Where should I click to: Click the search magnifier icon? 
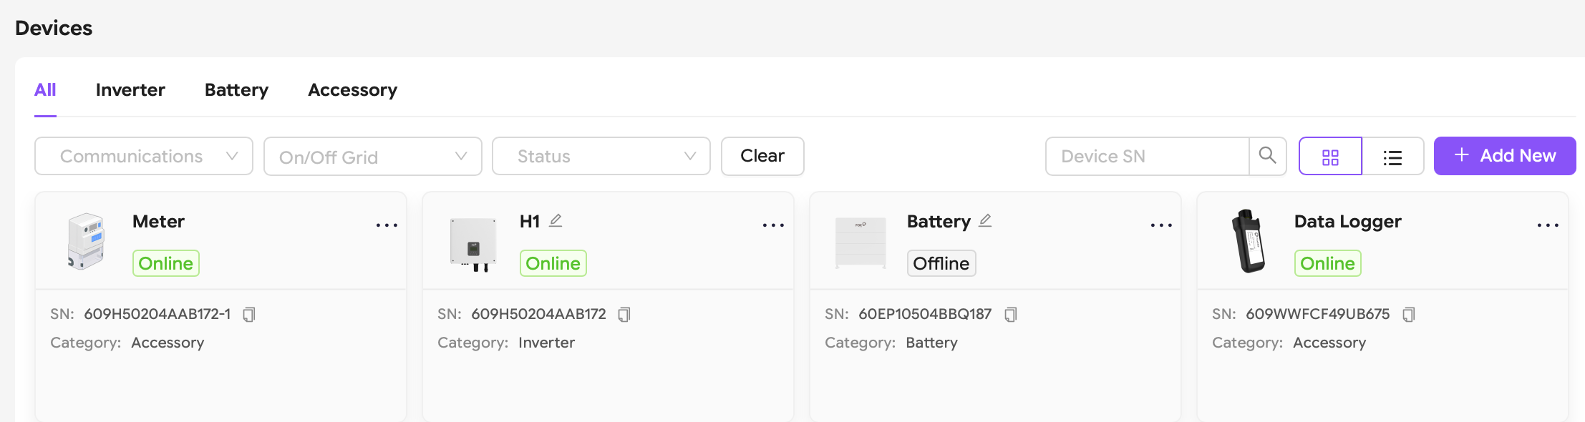click(1267, 156)
